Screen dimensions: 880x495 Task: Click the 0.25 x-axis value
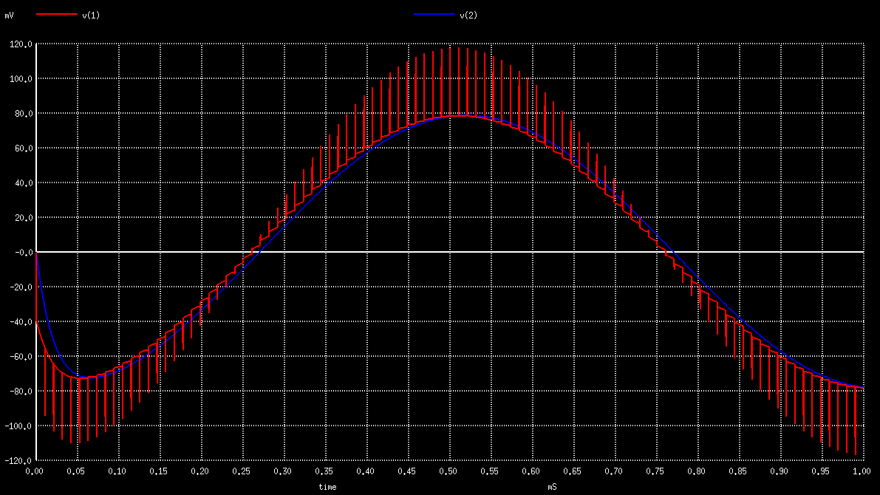(x=242, y=471)
